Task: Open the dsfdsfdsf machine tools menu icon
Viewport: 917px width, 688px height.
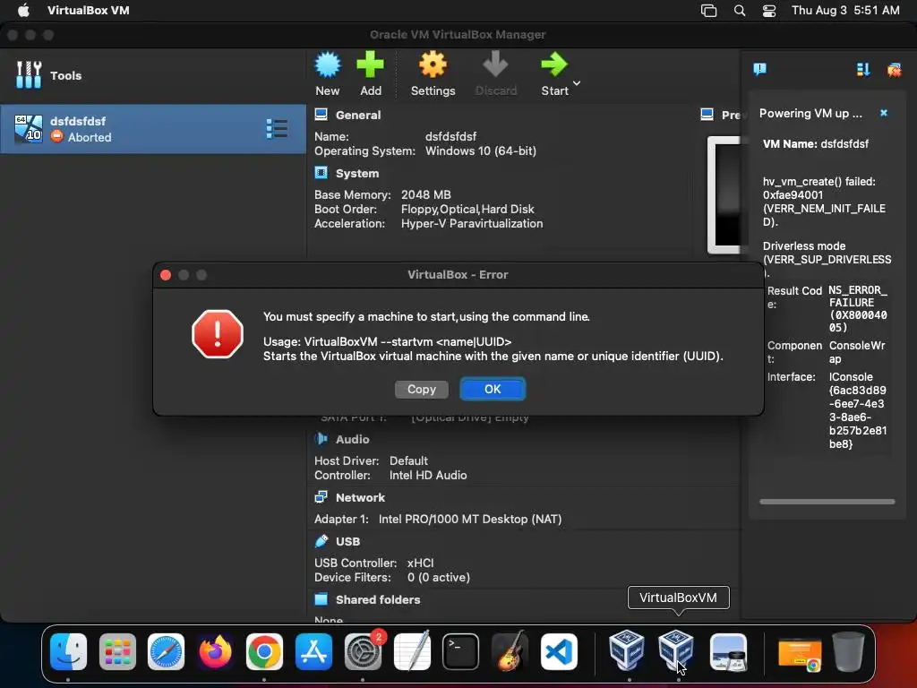Action: click(x=277, y=129)
